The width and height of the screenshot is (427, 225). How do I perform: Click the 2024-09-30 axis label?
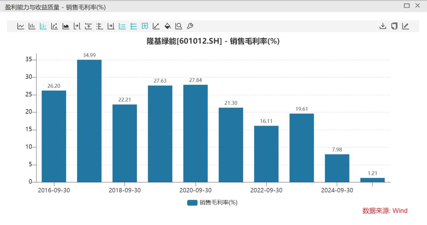pyautogui.click(x=337, y=190)
